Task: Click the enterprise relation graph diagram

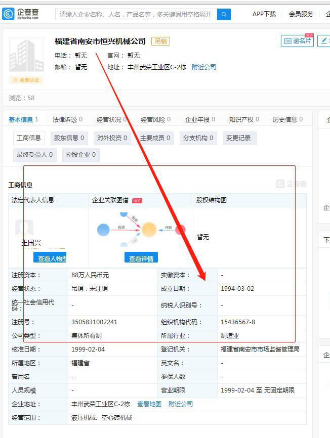Action: [x=141, y=230]
